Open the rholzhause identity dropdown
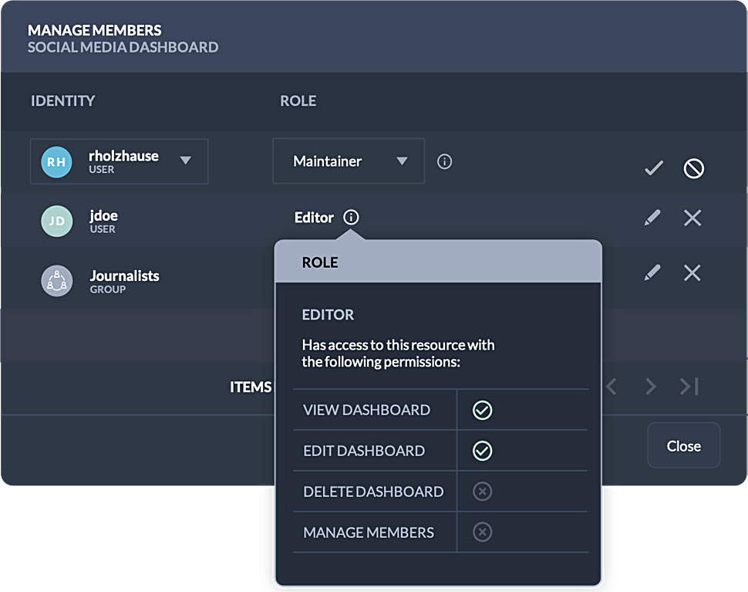Screen dimensions: 748x592 tap(120, 161)
